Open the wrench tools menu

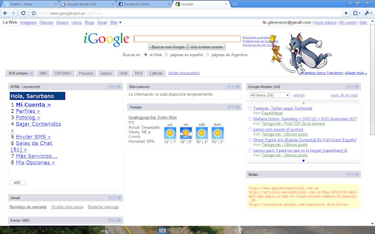coord(368,13)
